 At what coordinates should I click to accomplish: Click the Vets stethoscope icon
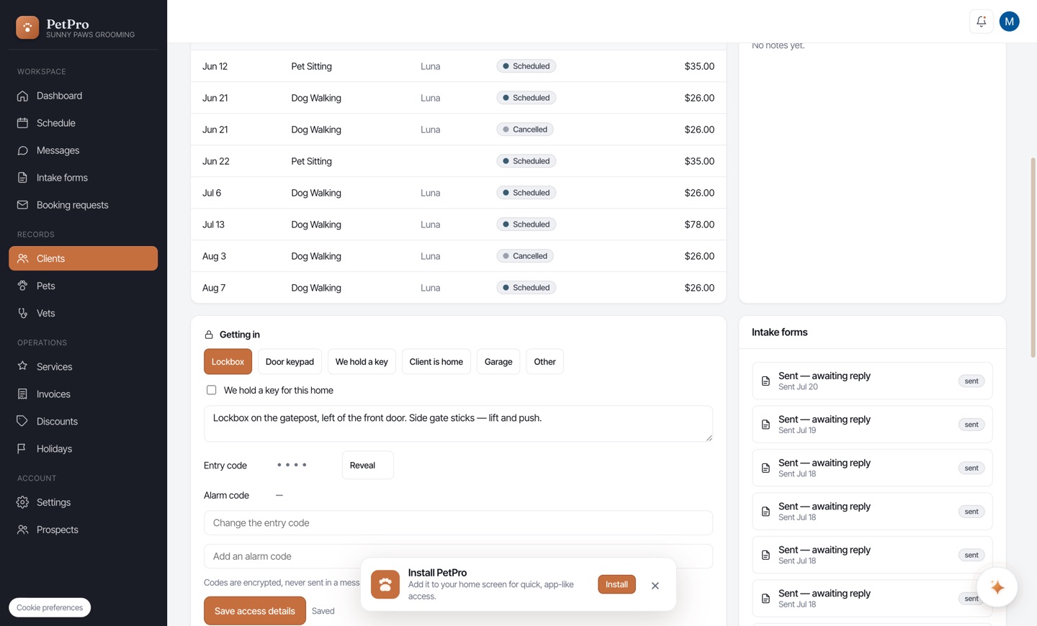(x=22, y=313)
